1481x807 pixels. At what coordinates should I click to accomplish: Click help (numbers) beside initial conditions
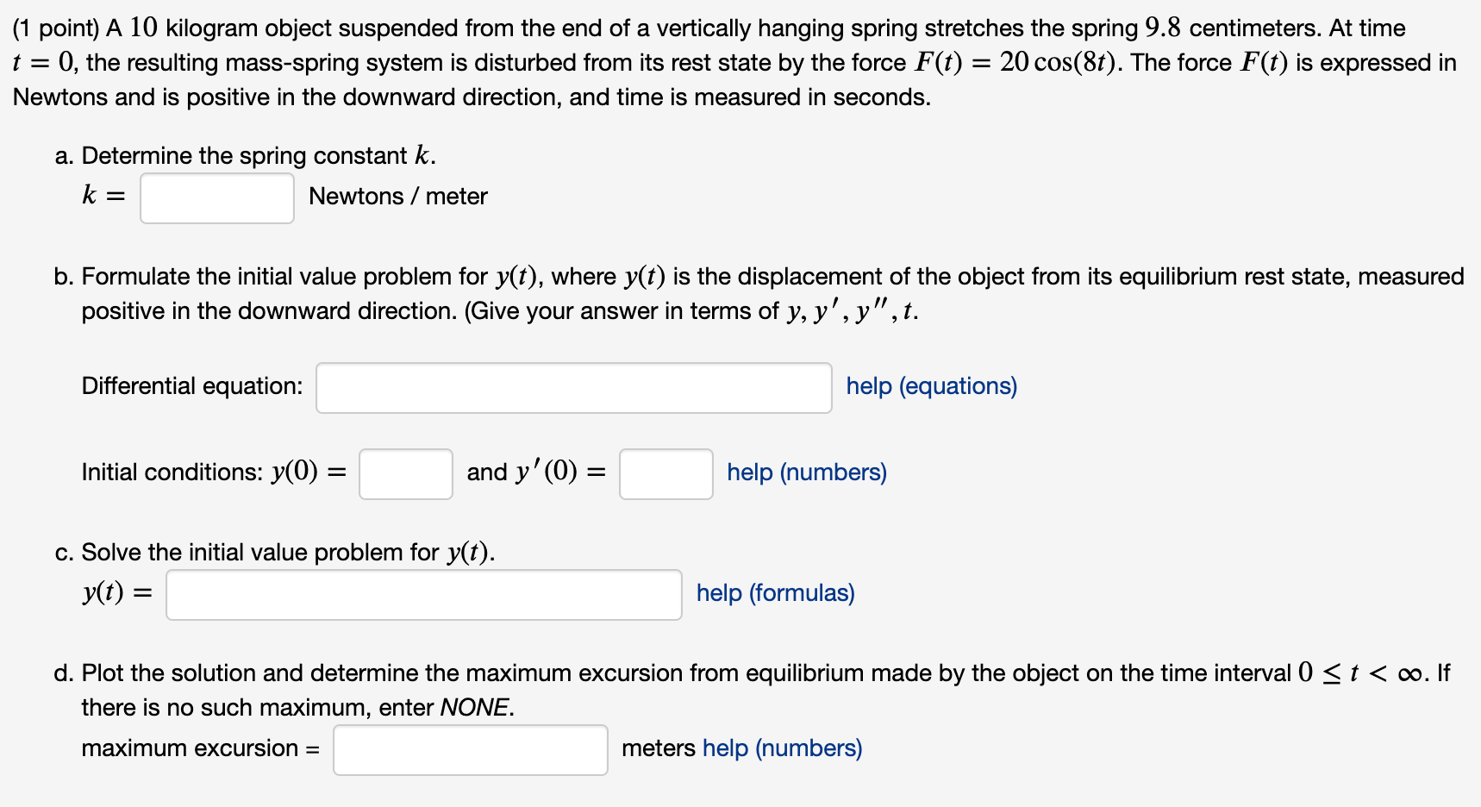[x=805, y=472]
